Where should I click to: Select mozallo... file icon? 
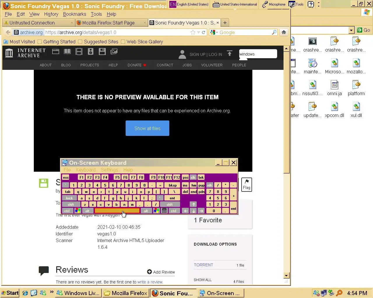[x=356, y=63]
